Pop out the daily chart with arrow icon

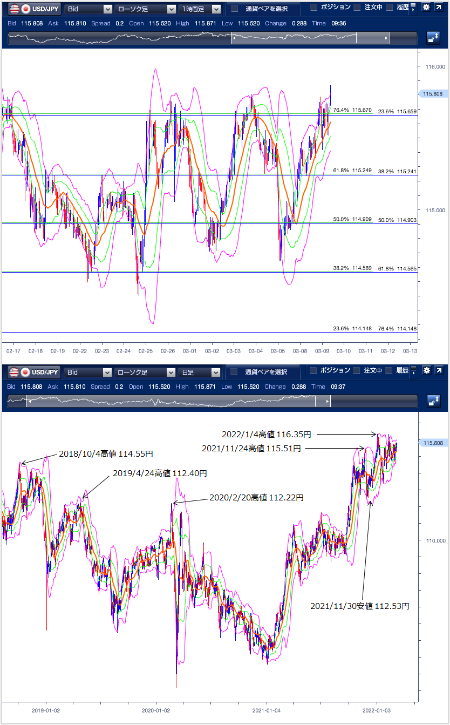click(439, 371)
